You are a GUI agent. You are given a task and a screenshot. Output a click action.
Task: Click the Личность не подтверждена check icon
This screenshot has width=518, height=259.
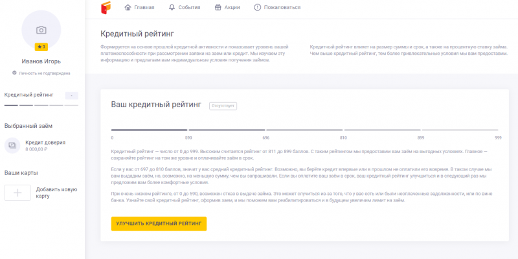click(14, 73)
